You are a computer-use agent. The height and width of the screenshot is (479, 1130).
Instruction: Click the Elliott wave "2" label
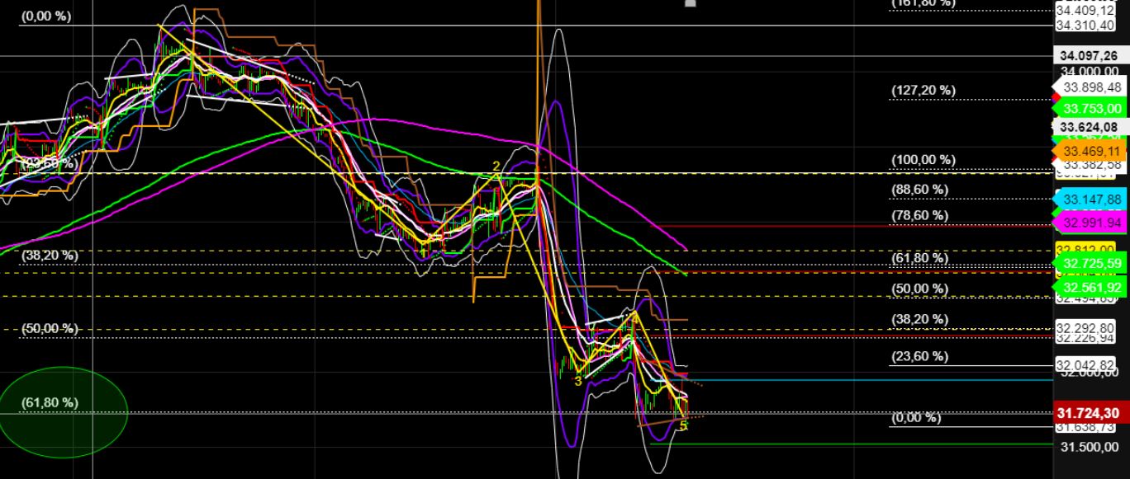coord(495,166)
